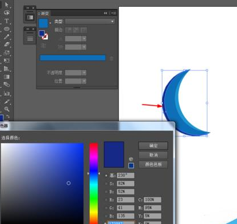Click the swap fill and stroke arrow
Viewport: 237px width, 224px height.
pos(8,117)
